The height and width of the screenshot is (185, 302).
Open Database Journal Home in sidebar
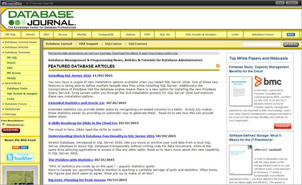coord(21,42)
